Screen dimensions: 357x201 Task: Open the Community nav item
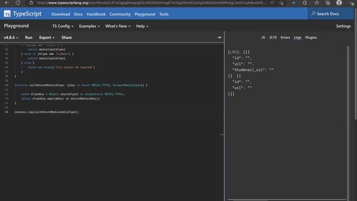(x=120, y=14)
